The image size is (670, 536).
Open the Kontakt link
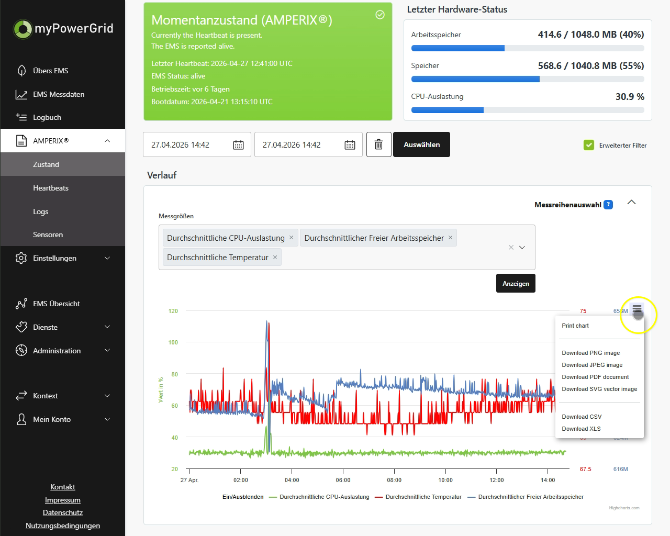[63, 487]
